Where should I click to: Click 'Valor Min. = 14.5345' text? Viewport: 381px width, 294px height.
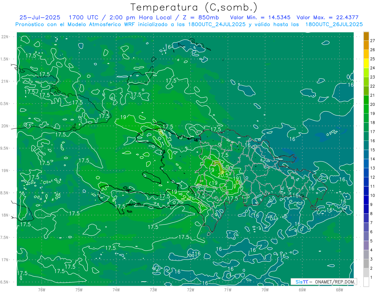(x=261, y=17)
